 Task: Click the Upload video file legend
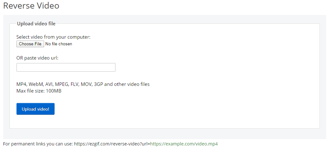pos(36,24)
